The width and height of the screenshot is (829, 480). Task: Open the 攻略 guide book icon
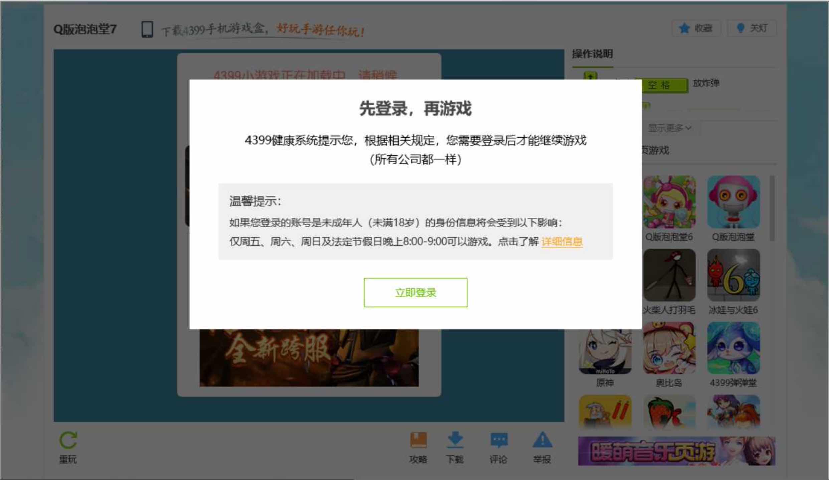pos(418,440)
